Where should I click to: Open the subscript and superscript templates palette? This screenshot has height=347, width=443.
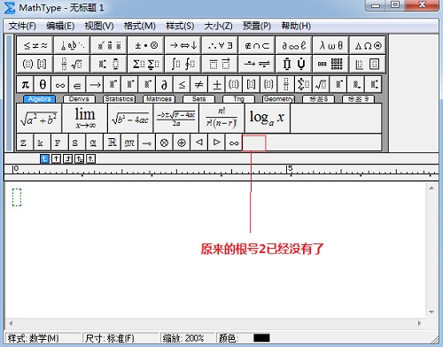click(x=109, y=64)
